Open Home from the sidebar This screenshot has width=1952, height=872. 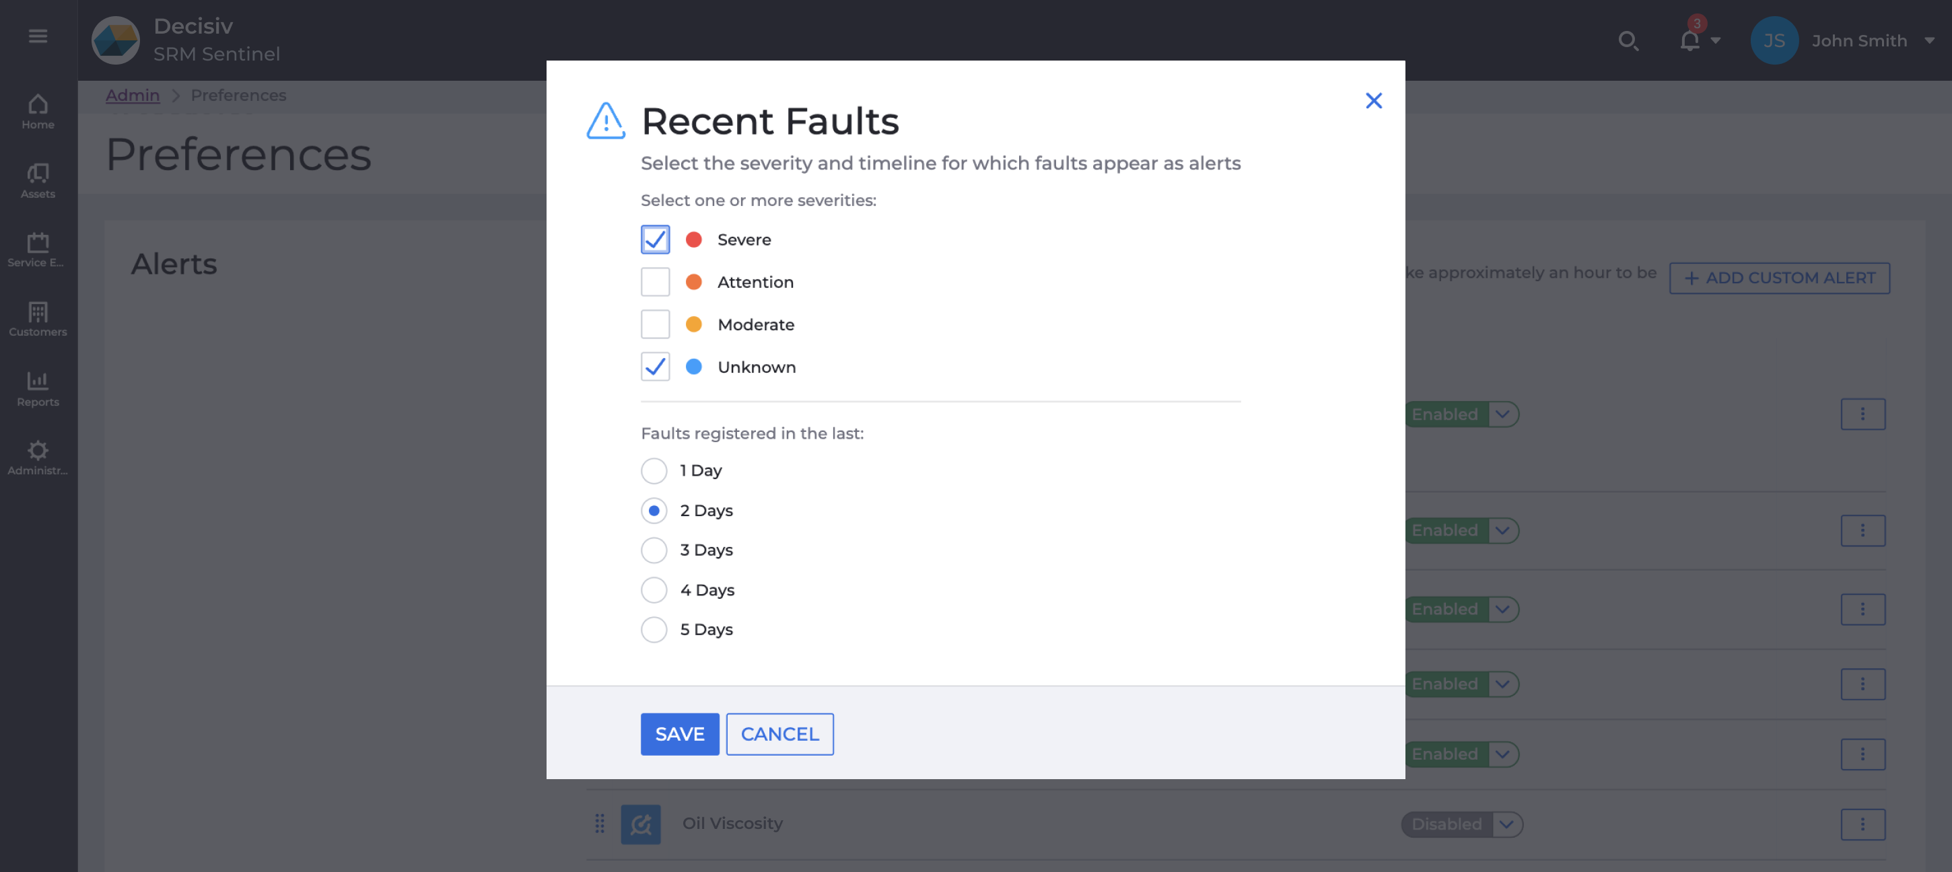coord(38,112)
